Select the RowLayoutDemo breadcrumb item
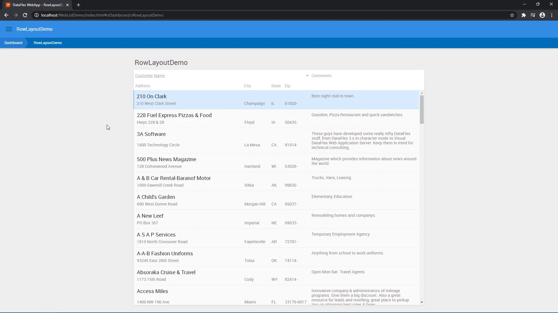This screenshot has height=313, width=558. 48,43
